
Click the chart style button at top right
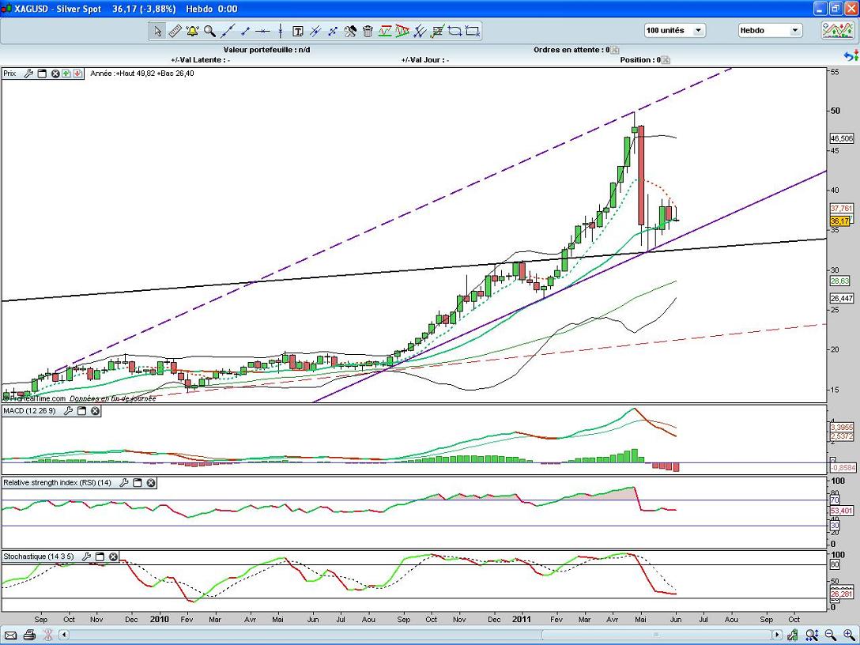point(836,31)
